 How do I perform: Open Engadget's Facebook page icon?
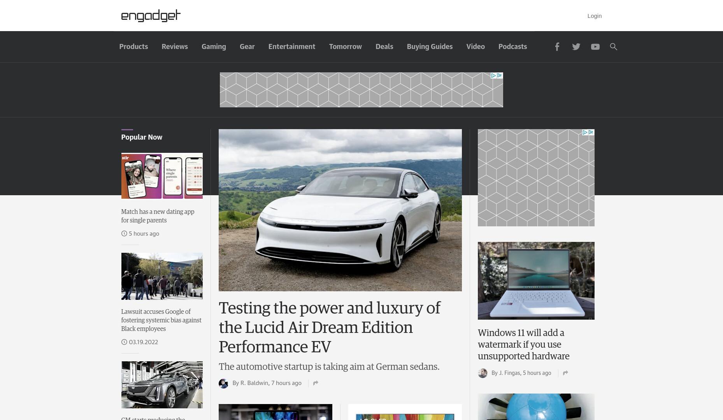pyautogui.click(x=557, y=47)
